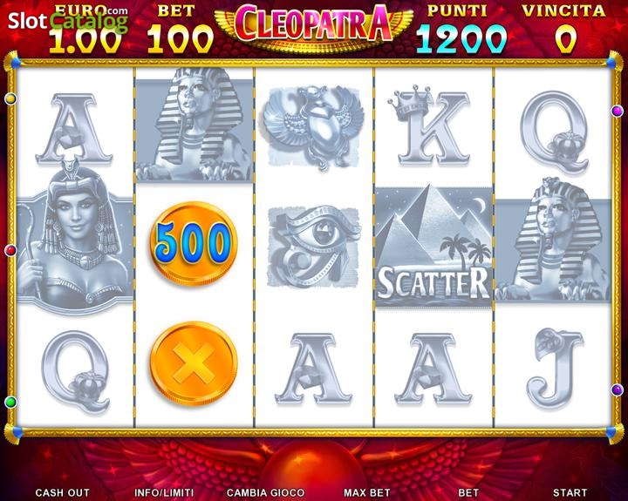Click the 500 gold coin
This screenshot has height=501, width=628.
coord(194,244)
